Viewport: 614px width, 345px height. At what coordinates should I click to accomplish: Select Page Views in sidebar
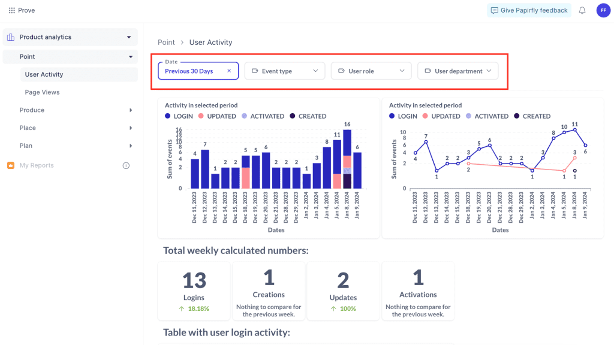[43, 92]
